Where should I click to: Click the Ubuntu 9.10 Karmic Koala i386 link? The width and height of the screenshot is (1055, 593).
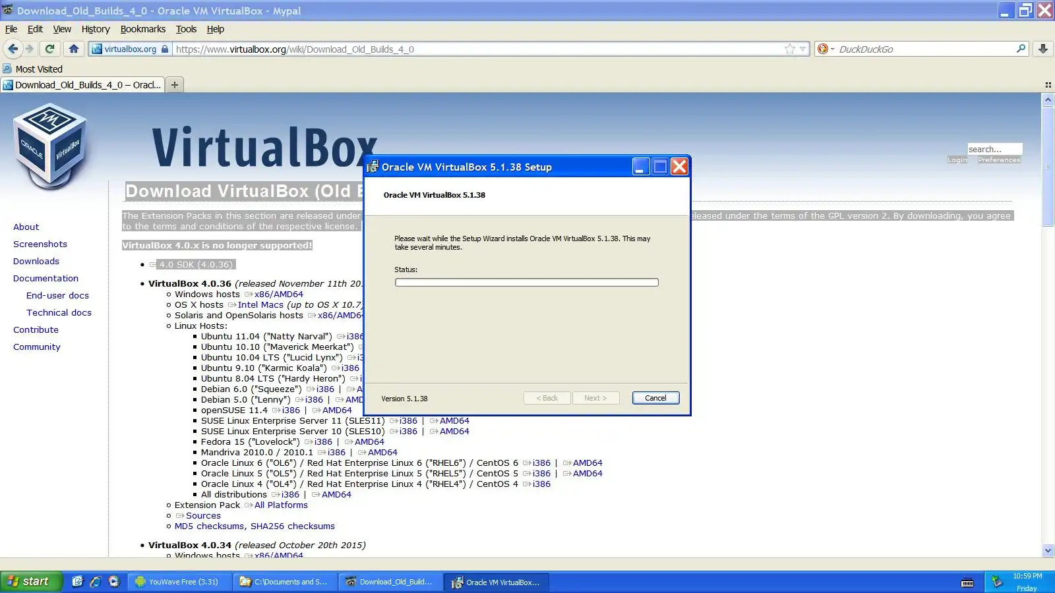[x=350, y=368]
